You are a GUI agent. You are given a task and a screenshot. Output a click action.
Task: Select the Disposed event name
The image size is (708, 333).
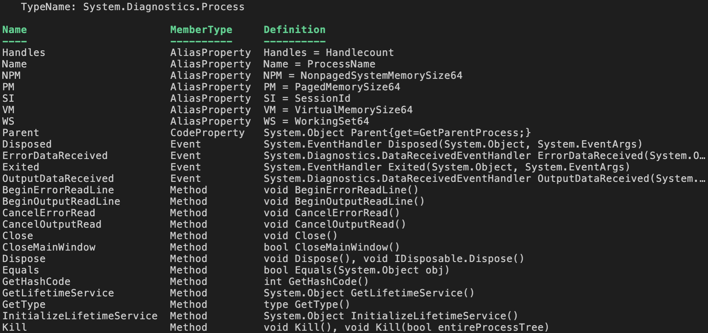[27, 144]
